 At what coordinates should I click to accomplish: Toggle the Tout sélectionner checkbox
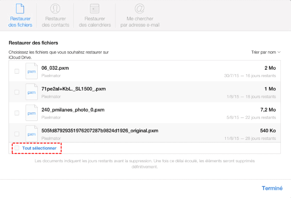click(x=17, y=148)
